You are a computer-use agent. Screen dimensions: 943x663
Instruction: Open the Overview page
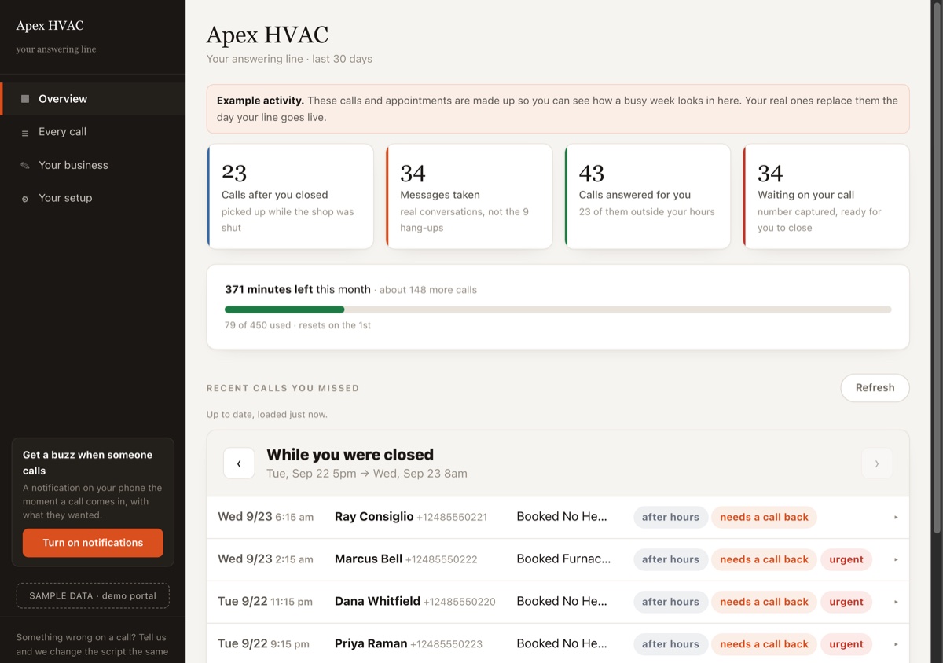(x=93, y=99)
